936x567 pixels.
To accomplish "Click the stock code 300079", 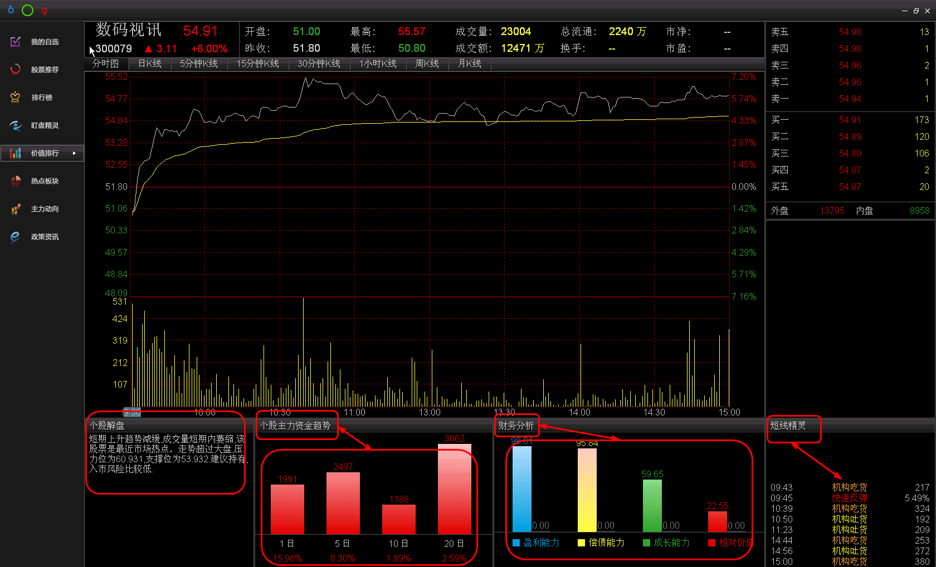I will pos(114,48).
